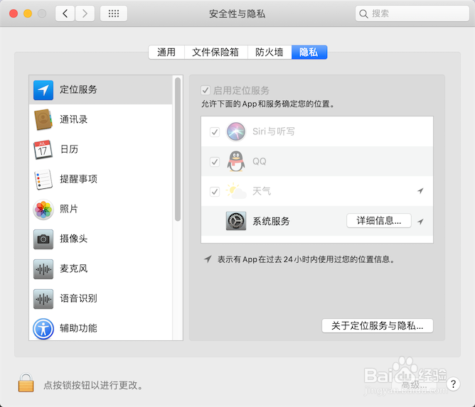
Task: Select 照片 label in sidebar
Action: click(69, 209)
